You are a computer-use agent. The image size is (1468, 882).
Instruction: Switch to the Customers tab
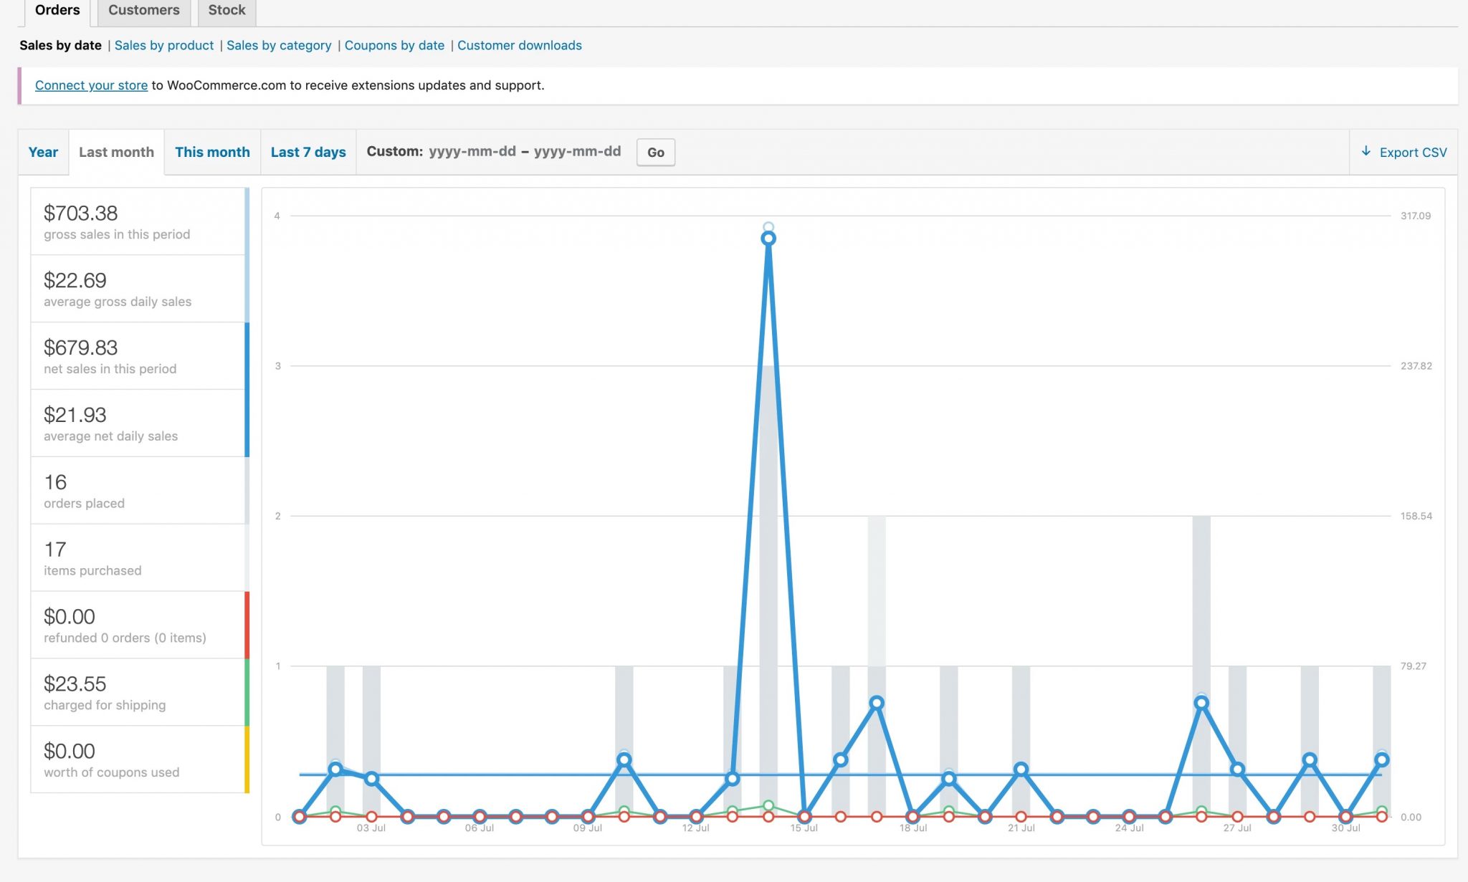pyautogui.click(x=143, y=10)
